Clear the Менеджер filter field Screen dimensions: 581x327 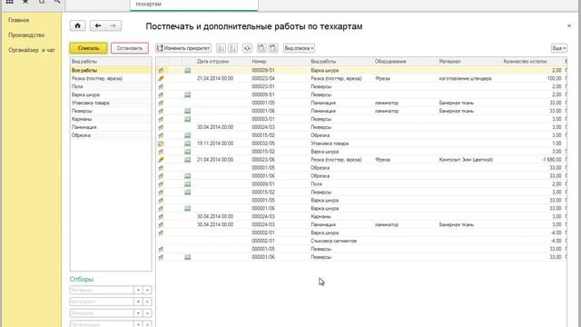click(147, 313)
